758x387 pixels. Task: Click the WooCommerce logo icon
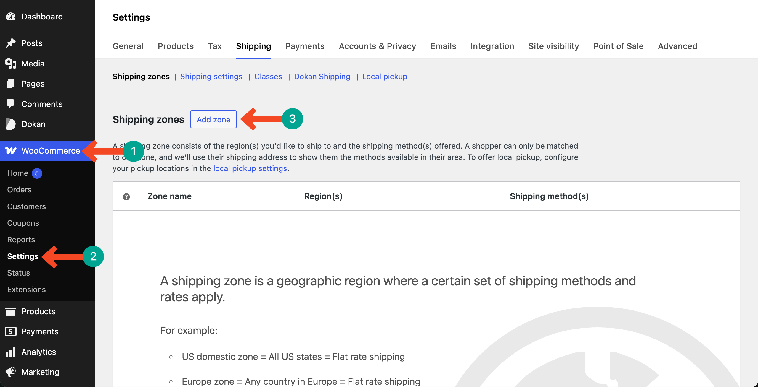pyautogui.click(x=11, y=151)
